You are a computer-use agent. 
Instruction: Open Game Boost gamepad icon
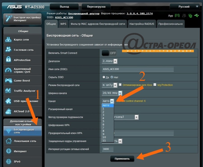pos(9,80)
